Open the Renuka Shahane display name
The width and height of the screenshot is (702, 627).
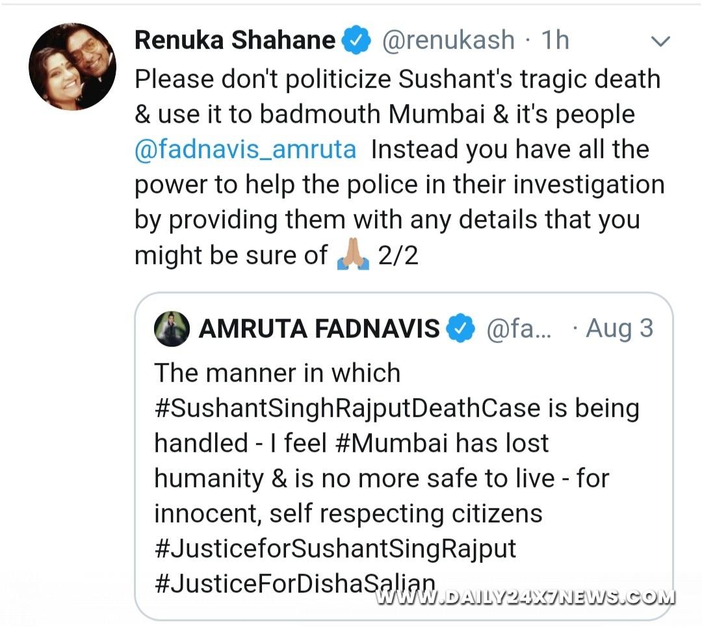[x=235, y=40]
